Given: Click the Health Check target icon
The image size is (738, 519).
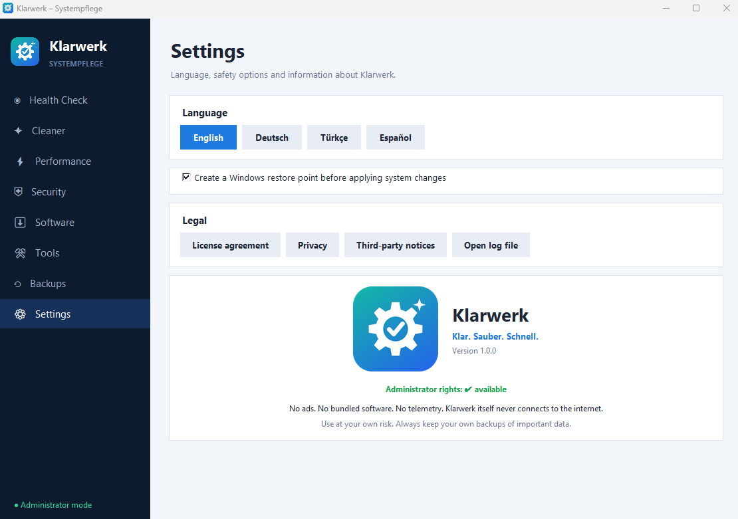Looking at the screenshot, I should 17,101.
